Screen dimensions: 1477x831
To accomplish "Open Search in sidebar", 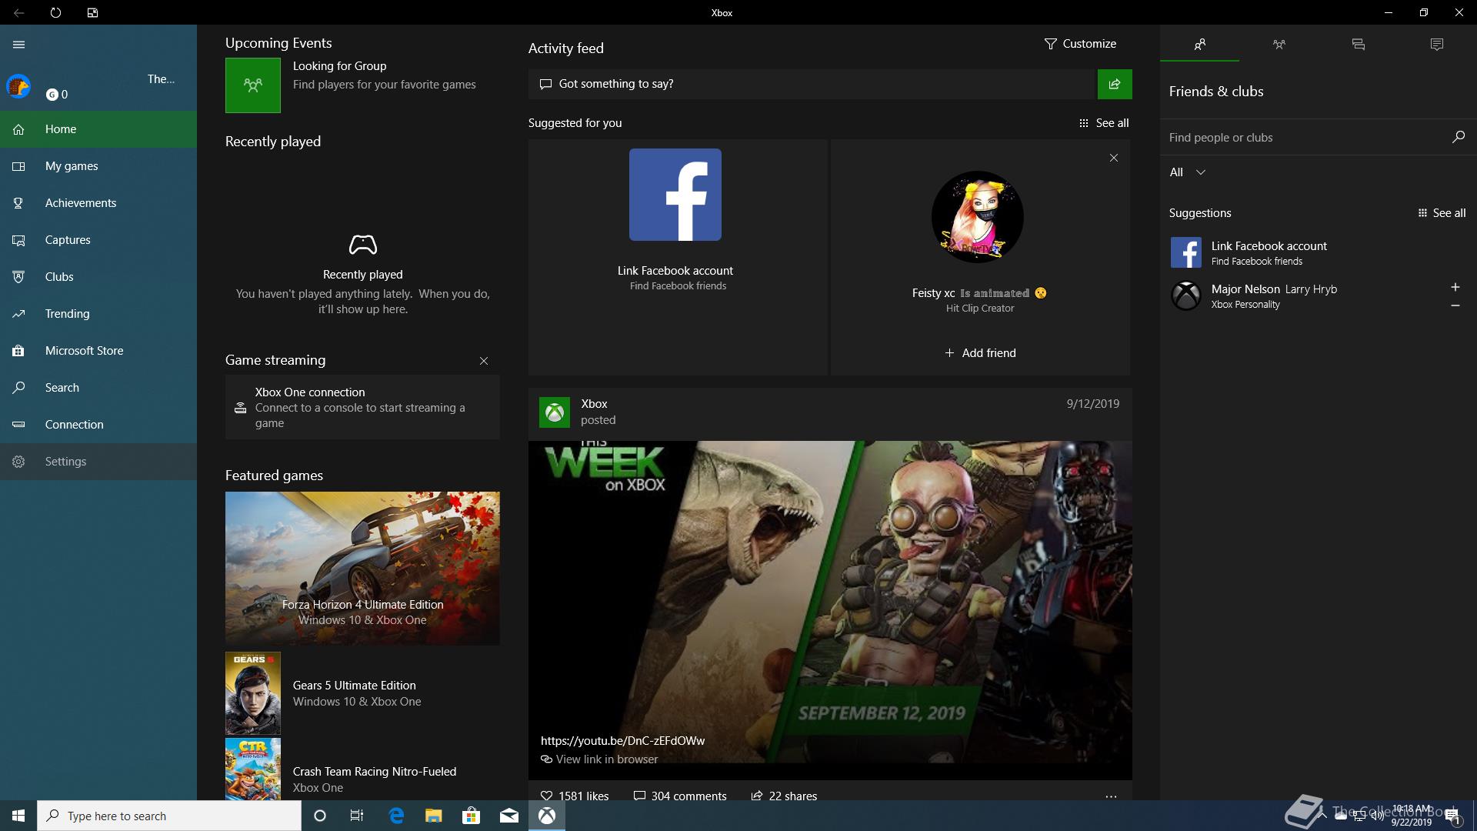I will [x=98, y=388].
